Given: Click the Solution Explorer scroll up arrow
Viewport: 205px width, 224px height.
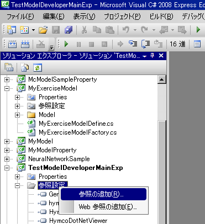Looking at the screenshot, I should 162,79.
